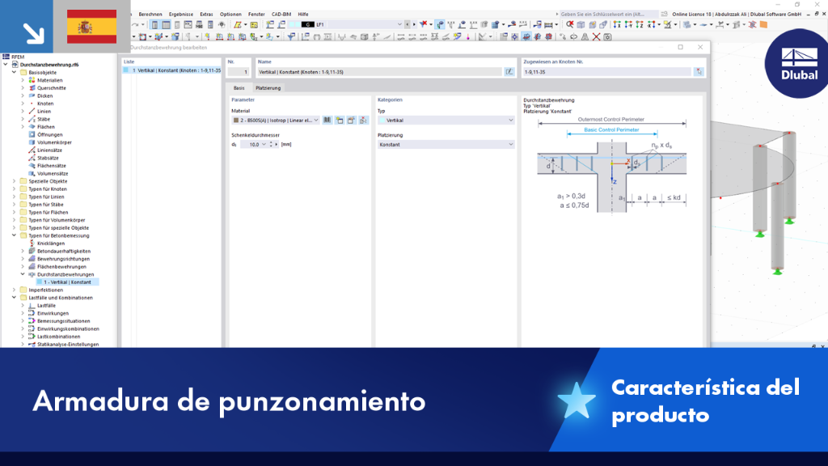Select Flächenbewehrungen in the navigator
The image size is (828, 466).
[61, 267]
